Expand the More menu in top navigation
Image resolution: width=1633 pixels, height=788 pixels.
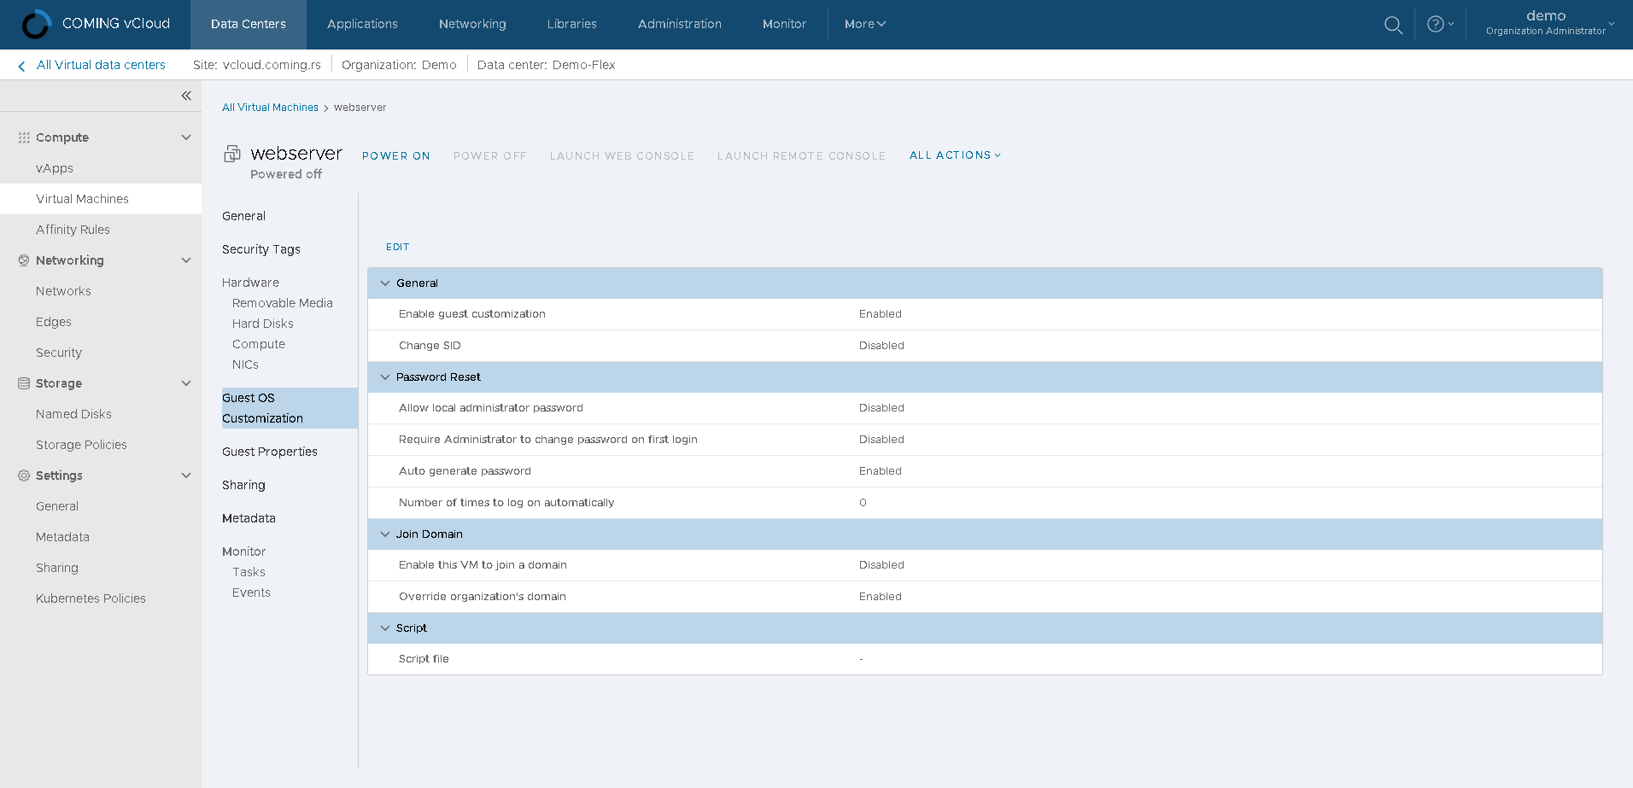(x=864, y=24)
